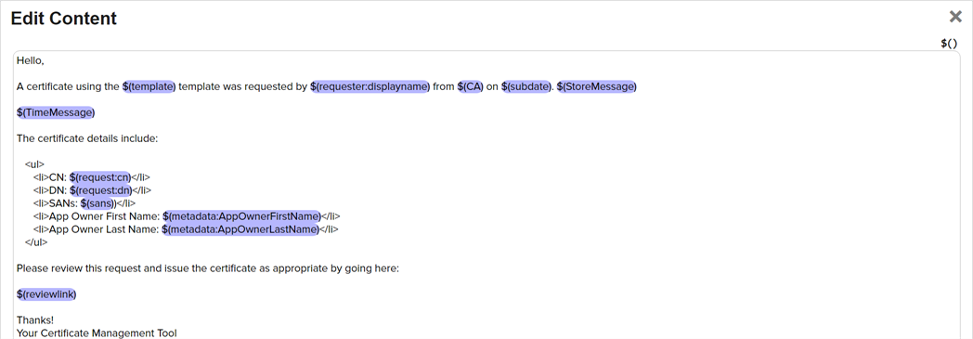Click the $(request:dn) token
The image size is (973, 339).
coord(101,190)
